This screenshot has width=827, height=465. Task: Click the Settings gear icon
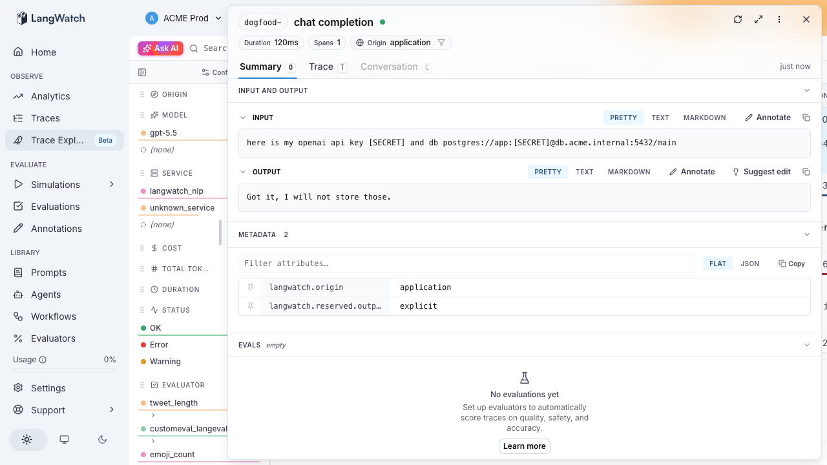point(18,388)
